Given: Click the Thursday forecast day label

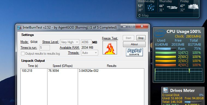Looking at the screenshot, I should [166, 1].
